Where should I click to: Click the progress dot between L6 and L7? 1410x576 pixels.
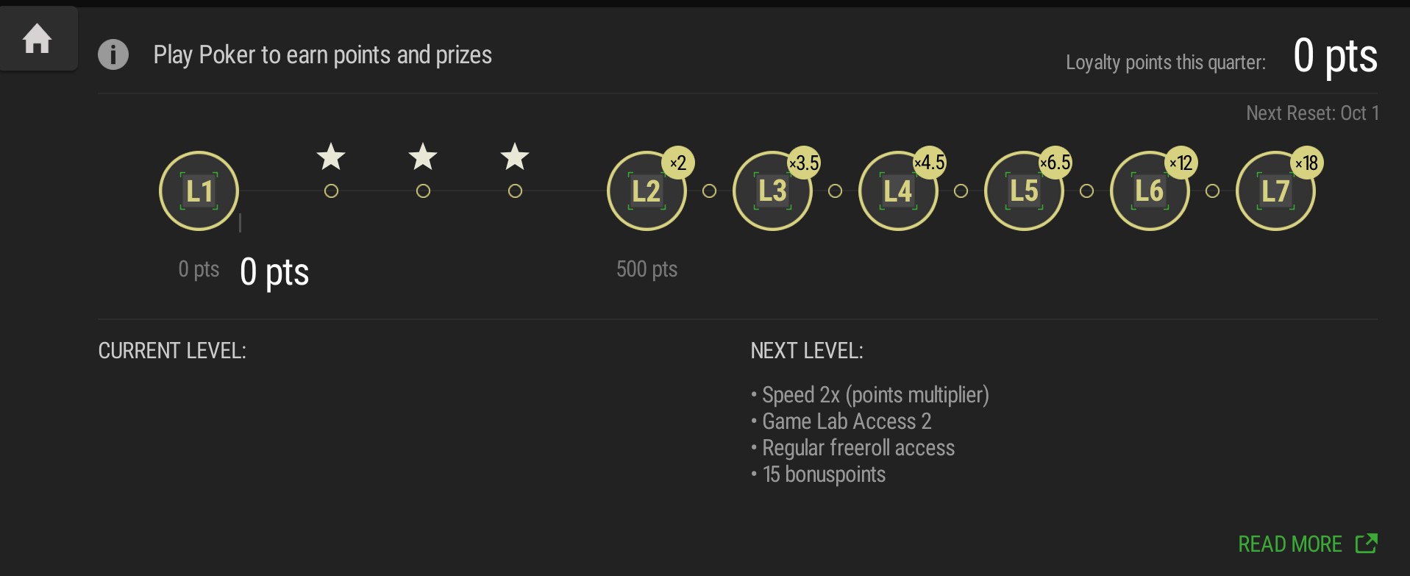(1212, 191)
